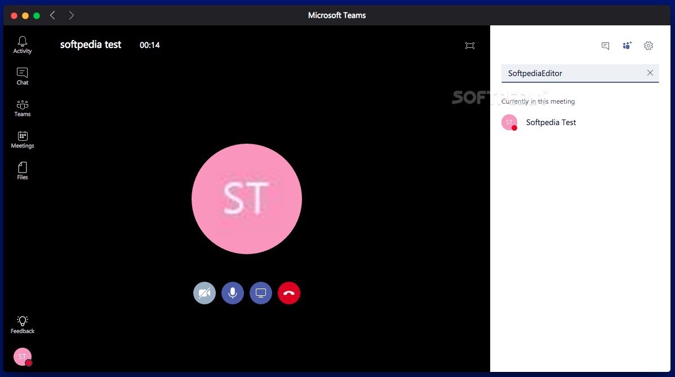The image size is (675, 377).
Task: Go to the Teams section
Action: pyautogui.click(x=23, y=108)
